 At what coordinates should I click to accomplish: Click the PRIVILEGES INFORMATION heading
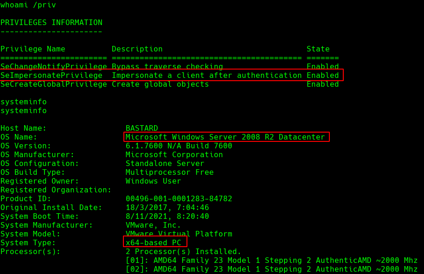point(51,23)
